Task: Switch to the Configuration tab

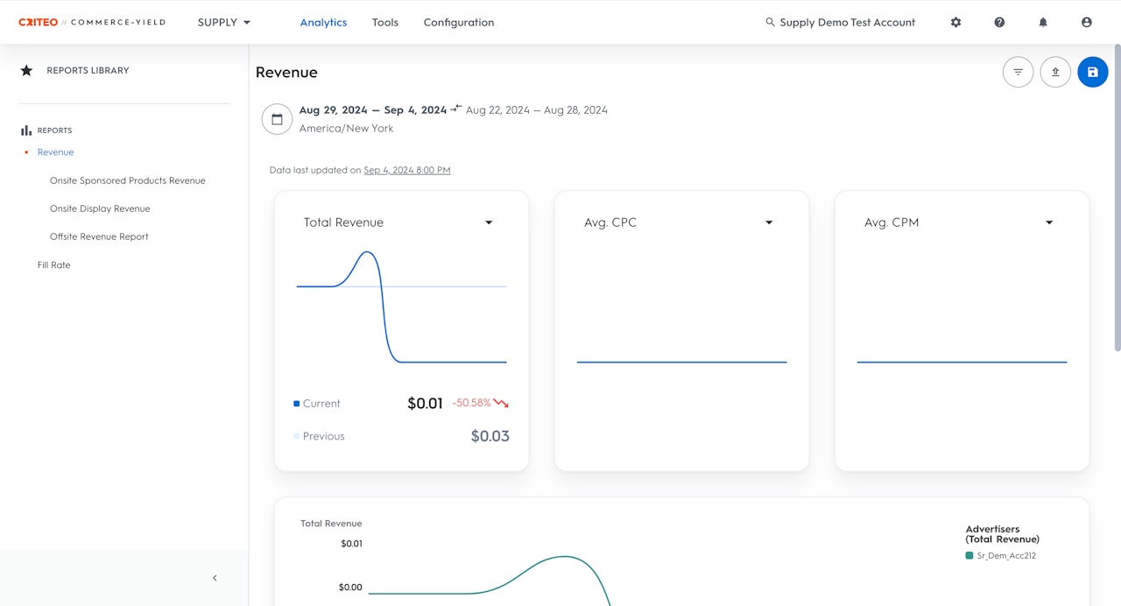Action: pos(459,23)
